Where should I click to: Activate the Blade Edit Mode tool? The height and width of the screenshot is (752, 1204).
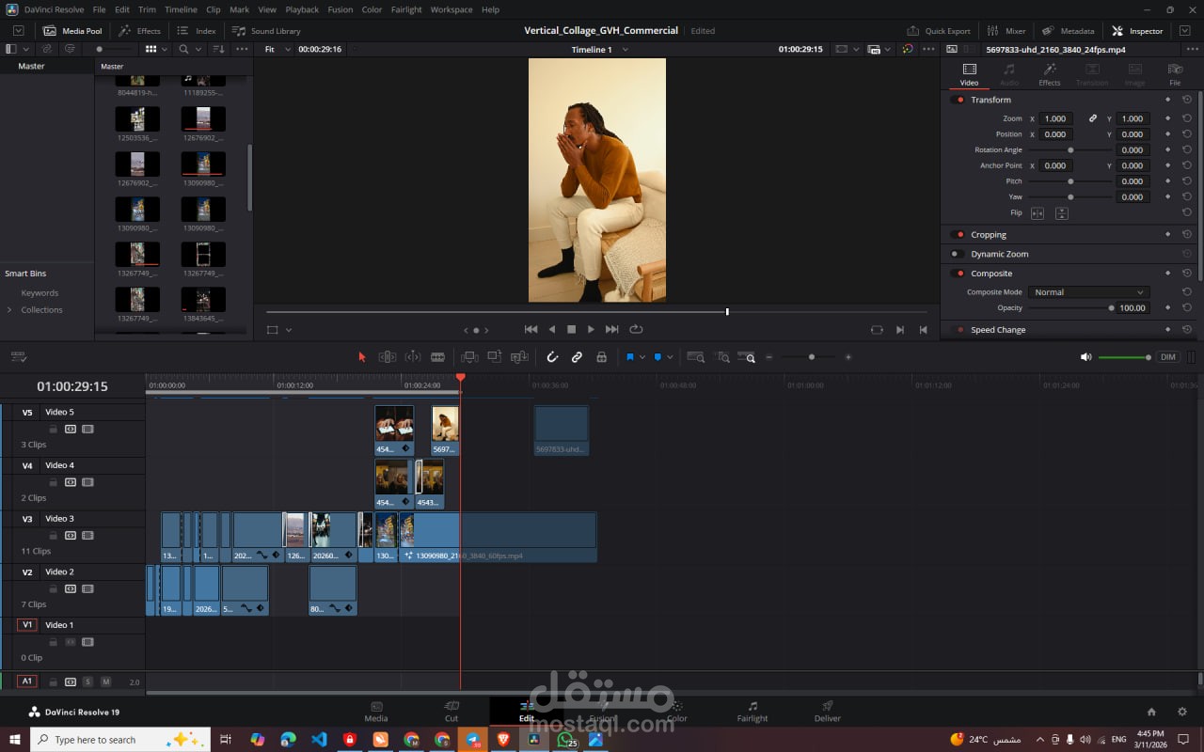pyautogui.click(x=437, y=357)
